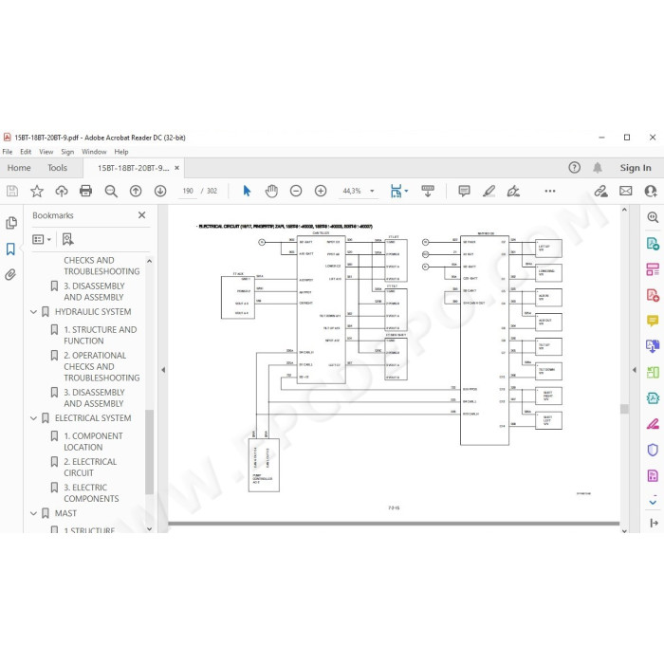The height and width of the screenshot is (664, 664).
Task: Send the file by email
Action: coord(625,191)
